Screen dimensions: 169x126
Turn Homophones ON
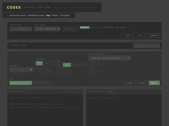tap(39, 63)
